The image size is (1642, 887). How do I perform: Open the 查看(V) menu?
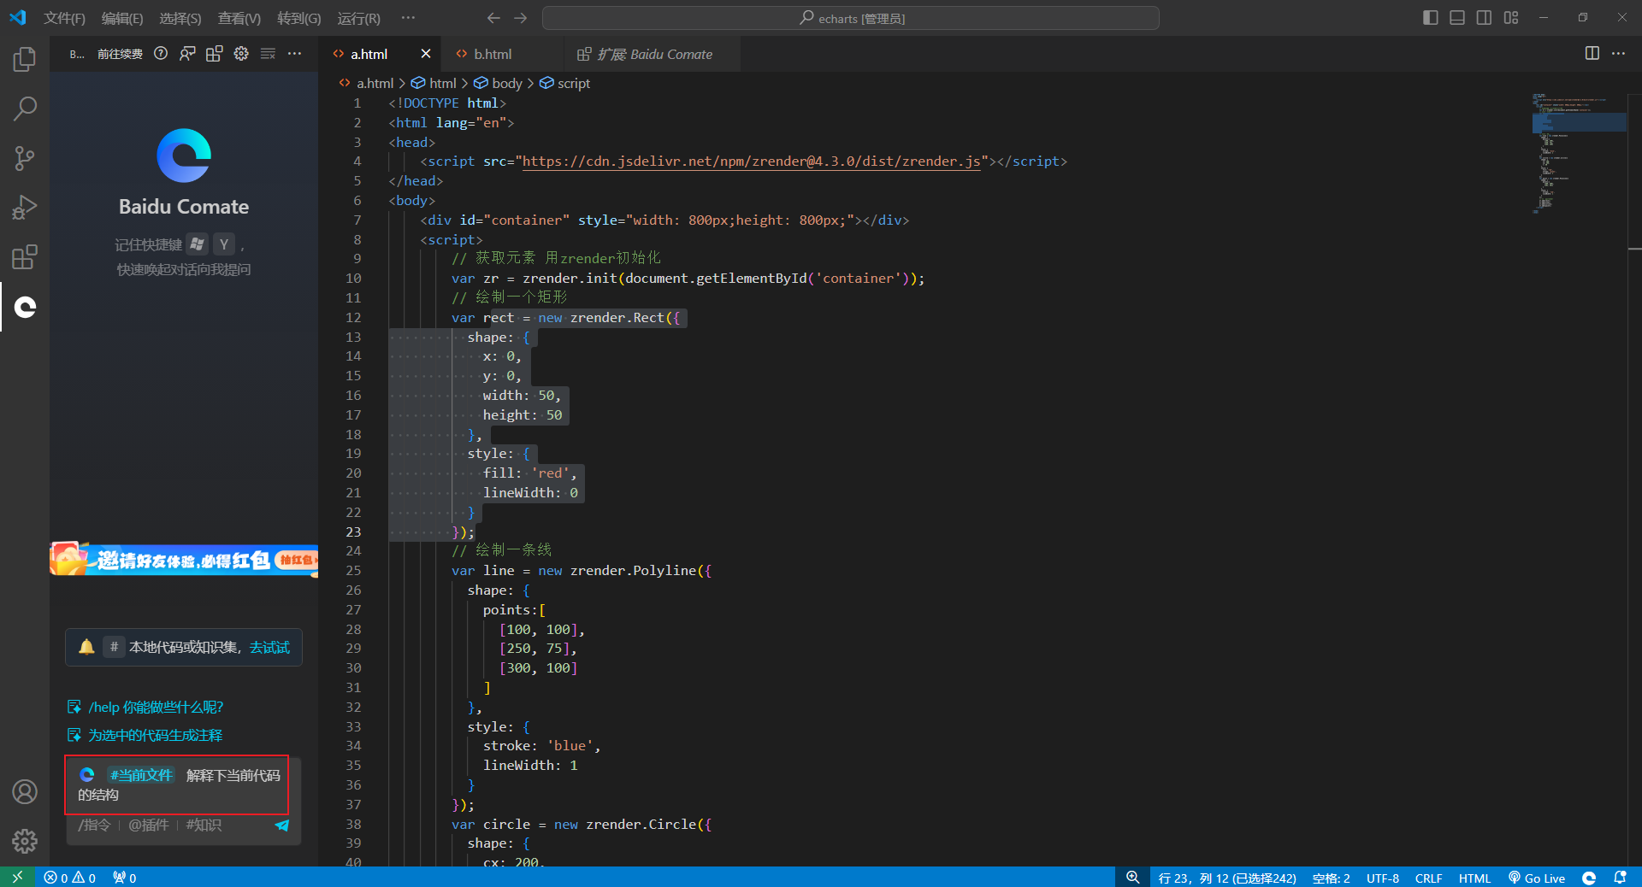pos(239,18)
